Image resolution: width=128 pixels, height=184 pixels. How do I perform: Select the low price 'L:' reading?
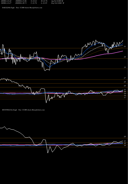click(44, 3)
